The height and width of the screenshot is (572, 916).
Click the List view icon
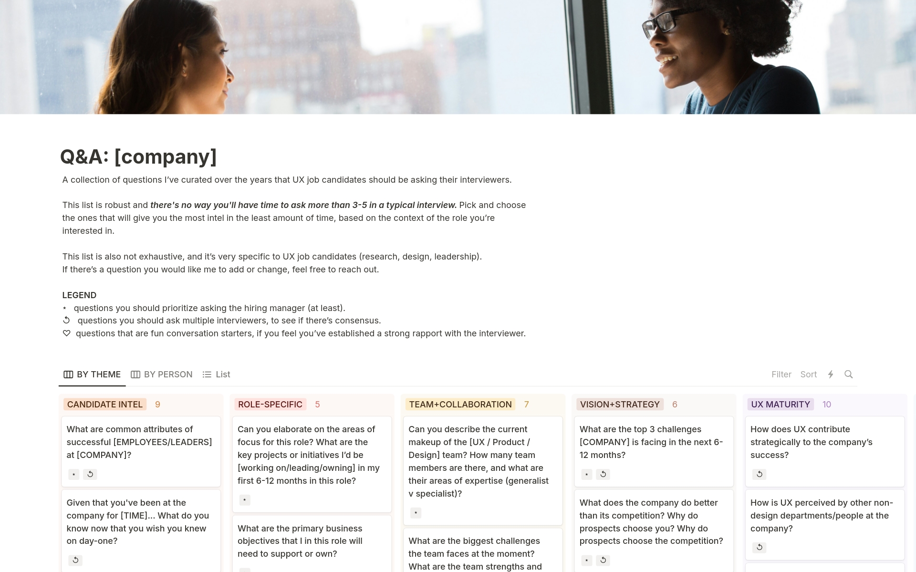coord(208,374)
